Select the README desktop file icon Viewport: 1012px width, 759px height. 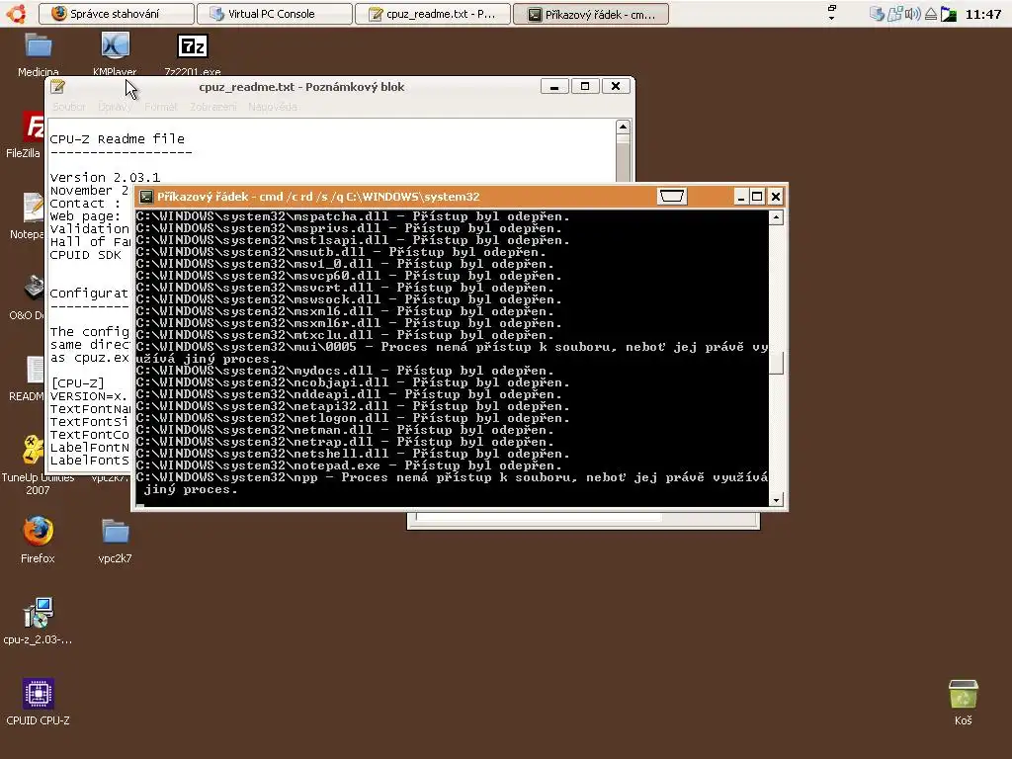point(27,379)
